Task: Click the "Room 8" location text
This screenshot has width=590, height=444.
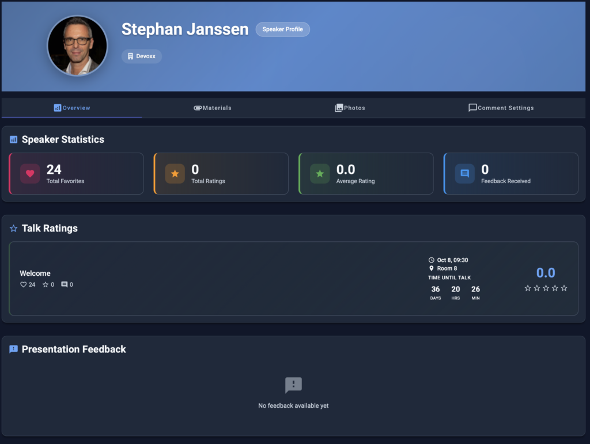Action: point(447,268)
